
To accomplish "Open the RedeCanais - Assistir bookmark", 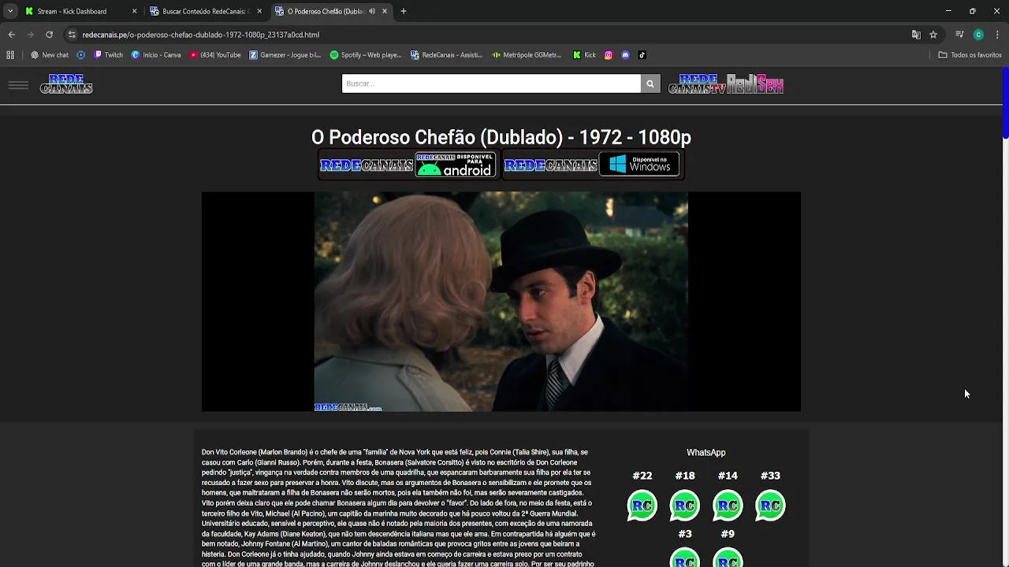I will click(x=446, y=55).
